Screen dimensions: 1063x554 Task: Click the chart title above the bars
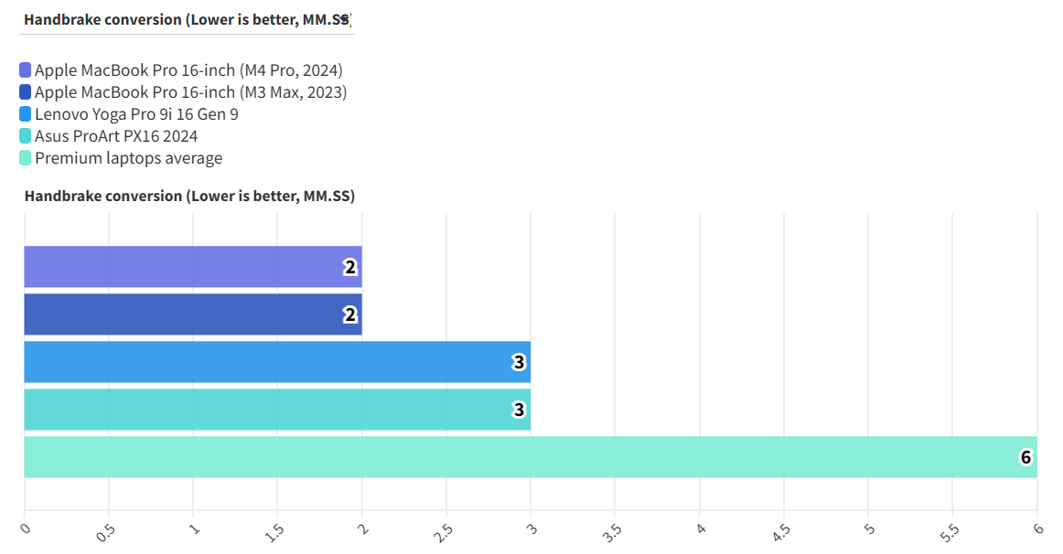tap(189, 196)
